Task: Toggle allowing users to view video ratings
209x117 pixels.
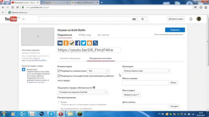Action: 59,76
